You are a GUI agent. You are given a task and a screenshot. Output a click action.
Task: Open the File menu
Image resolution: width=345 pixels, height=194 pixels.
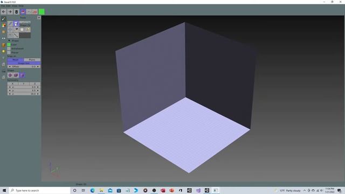pos(3,6)
